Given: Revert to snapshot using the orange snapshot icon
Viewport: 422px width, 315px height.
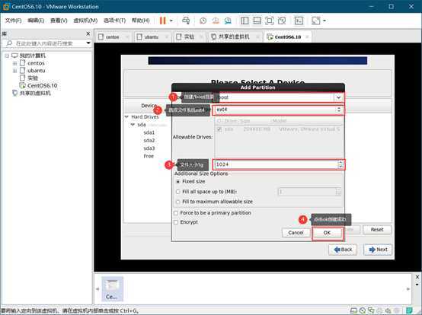Looking at the screenshot, I should click(x=216, y=21).
